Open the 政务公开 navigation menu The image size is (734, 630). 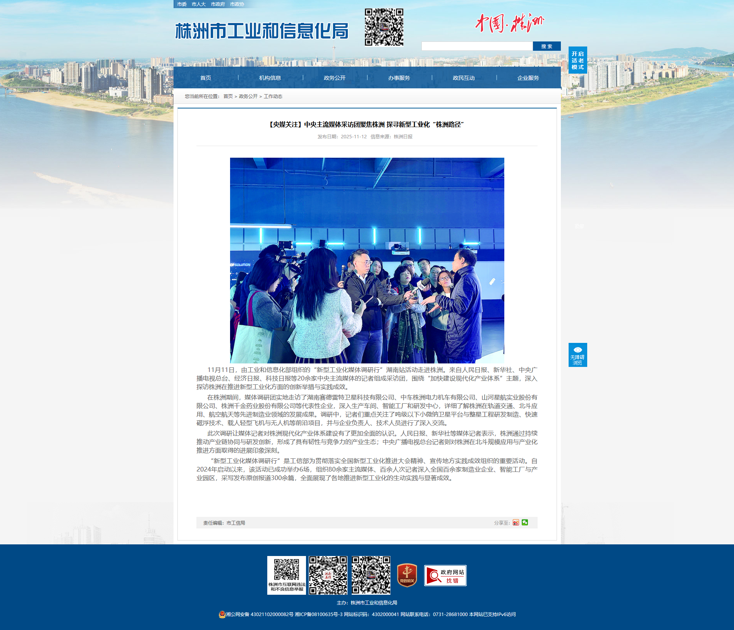click(335, 78)
